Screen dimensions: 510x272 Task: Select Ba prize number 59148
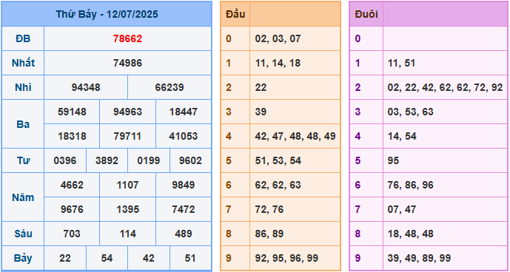pos(72,112)
